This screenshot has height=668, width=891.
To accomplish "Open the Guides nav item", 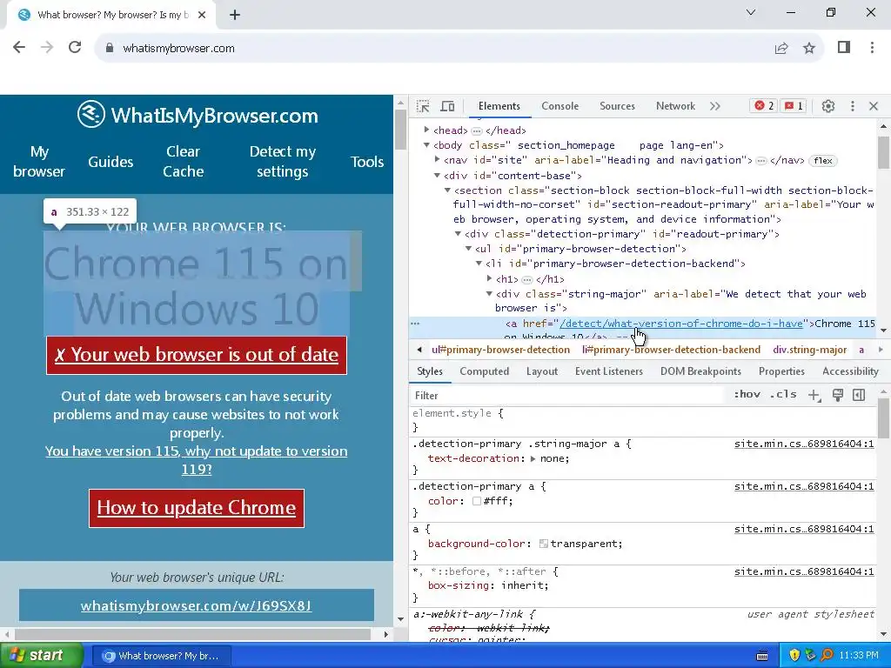I will coord(111,162).
